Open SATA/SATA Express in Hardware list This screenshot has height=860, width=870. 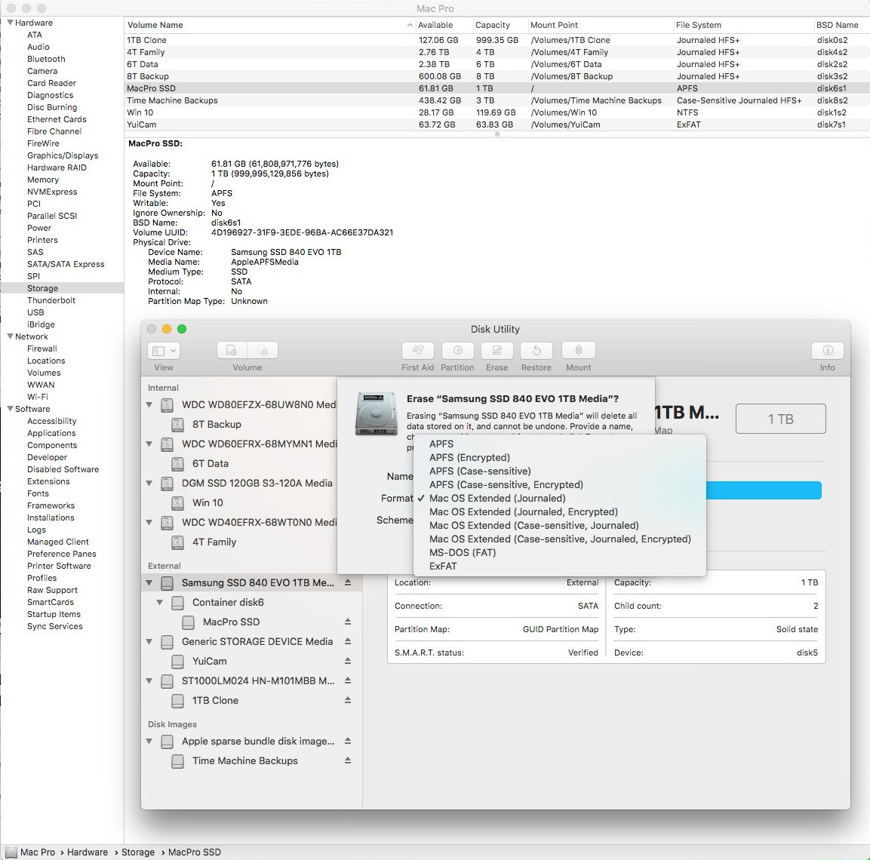pos(66,264)
